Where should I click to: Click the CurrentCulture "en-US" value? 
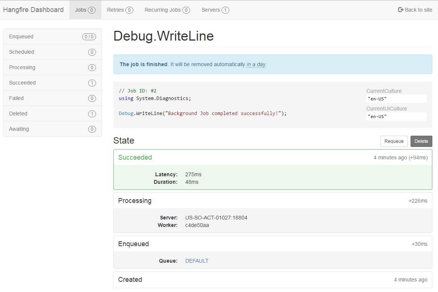coord(396,99)
